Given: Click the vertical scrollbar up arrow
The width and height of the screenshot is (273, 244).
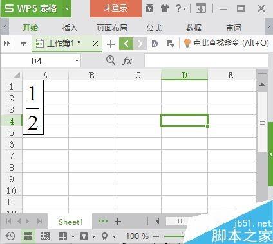Looking at the screenshot, I should coord(262,85).
